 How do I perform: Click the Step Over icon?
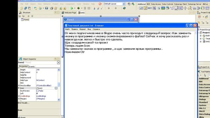(98, 8)
